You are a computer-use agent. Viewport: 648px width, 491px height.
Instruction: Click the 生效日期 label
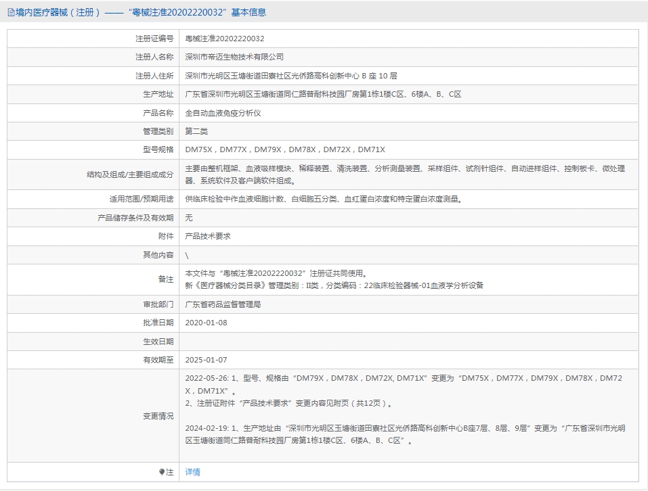point(158,342)
